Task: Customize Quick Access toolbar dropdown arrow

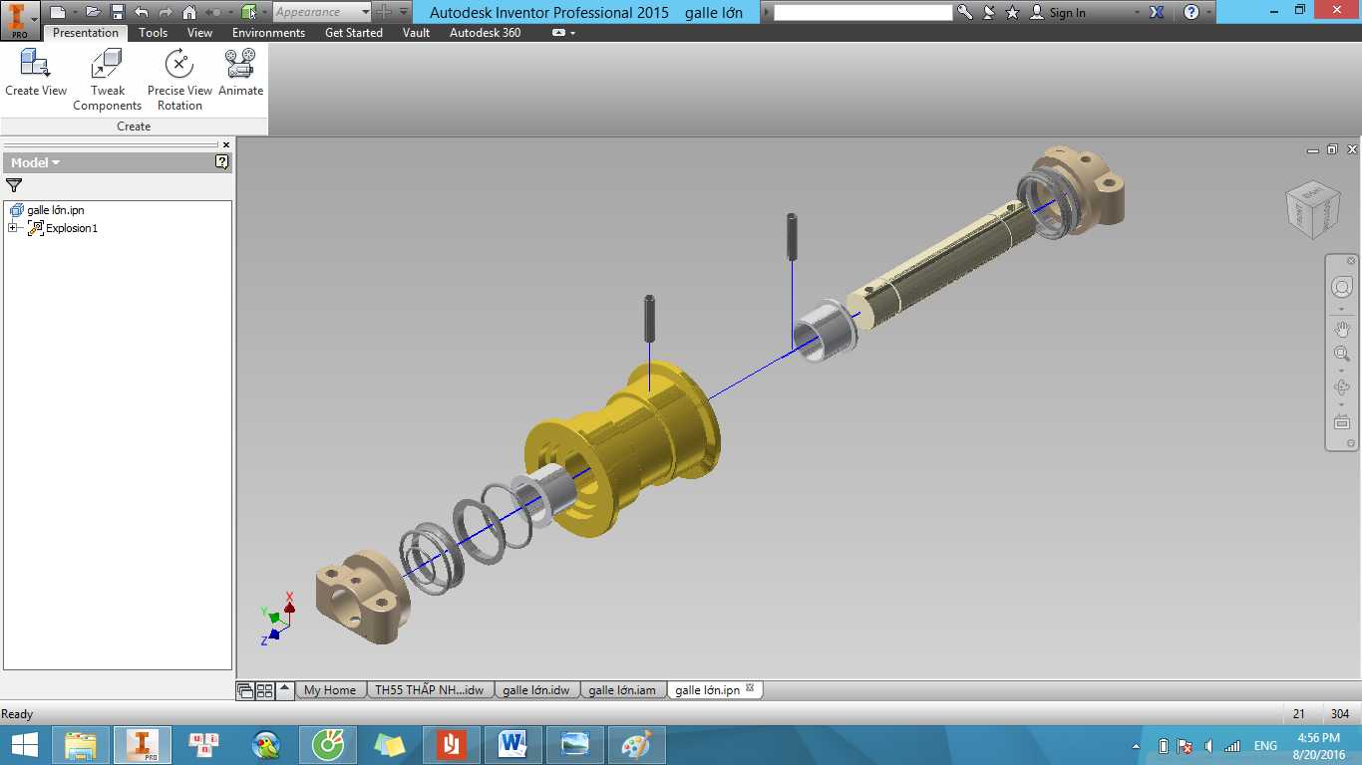Action: [404, 12]
